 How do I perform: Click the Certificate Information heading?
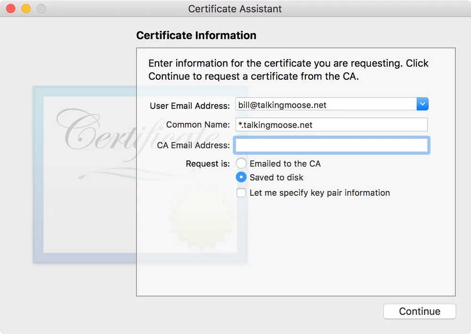coord(196,35)
